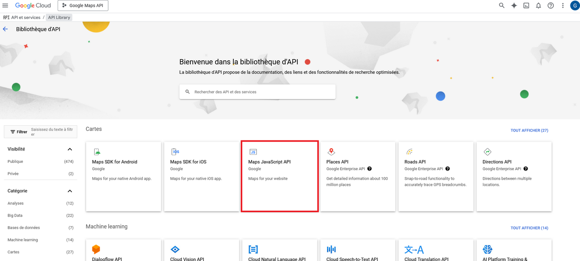Viewport: 580px width, 261px height.
Task: Click the Directions API diamond icon
Action: coord(488,152)
